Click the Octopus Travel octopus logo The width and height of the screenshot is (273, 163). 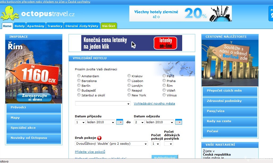pos(10,13)
